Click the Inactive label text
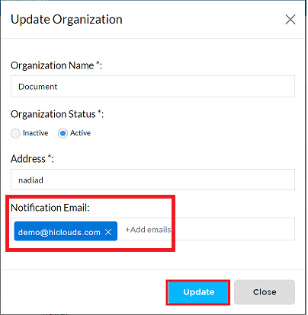308x315 pixels. pos(35,133)
